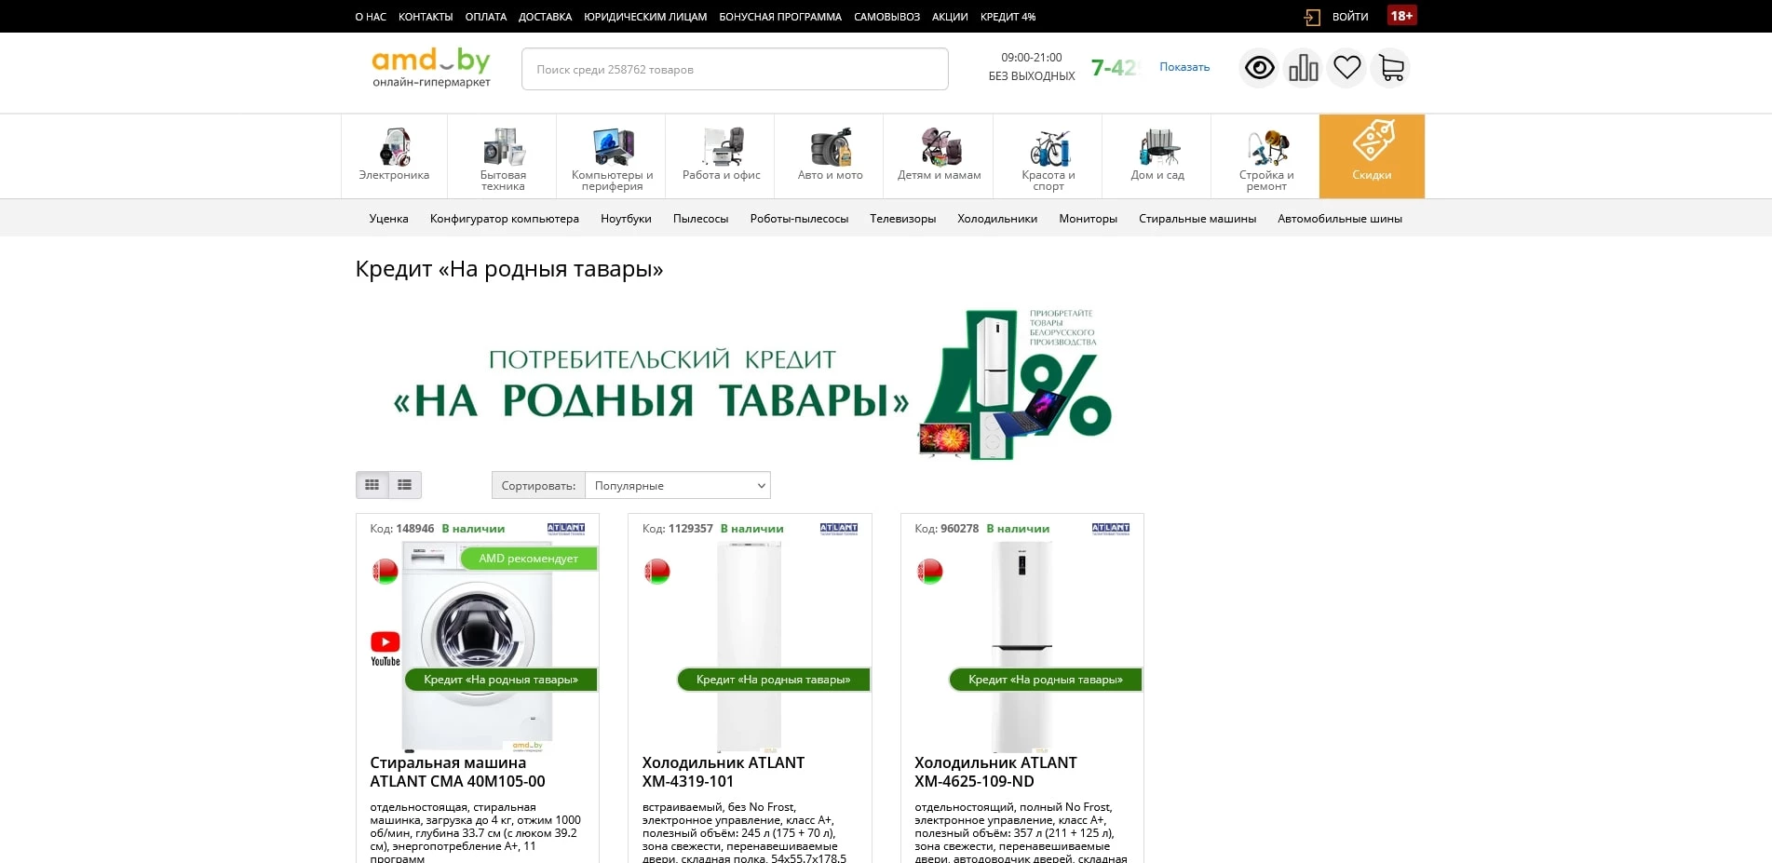Open the shopping cart
The height and width of the screenshot is (863, 1772).
pyautogui.click(x=1389, y=67)
